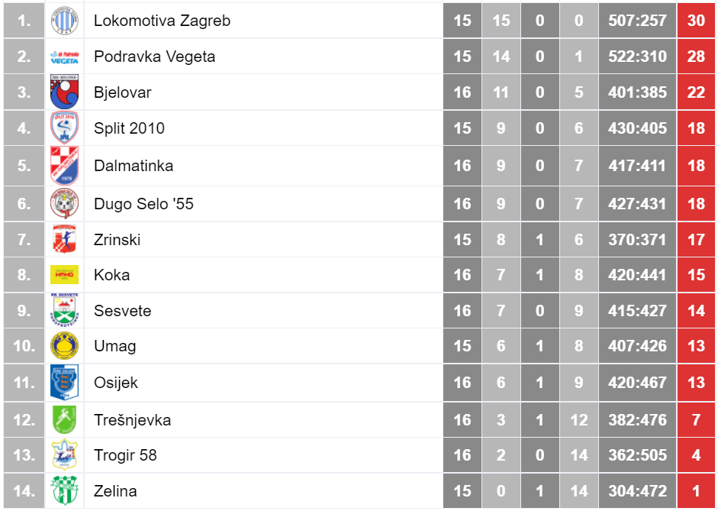The width and height of the screenshot is (718, 511).
Task: Click the Sesvete club crest
Action: coord(64,310)
